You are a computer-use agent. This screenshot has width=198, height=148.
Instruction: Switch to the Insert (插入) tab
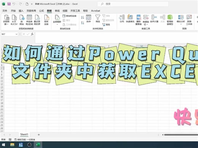[x=21, y=11]
